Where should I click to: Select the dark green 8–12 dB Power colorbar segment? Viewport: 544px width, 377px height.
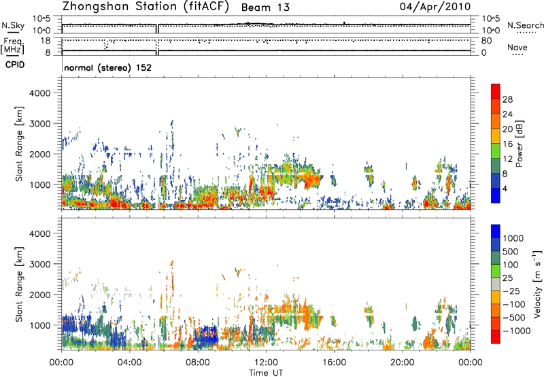tap(496, 165)
